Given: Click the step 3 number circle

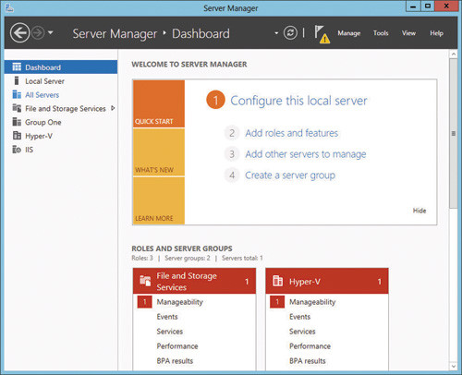Looking at the screenshot, I should click(x=232, y=154).
